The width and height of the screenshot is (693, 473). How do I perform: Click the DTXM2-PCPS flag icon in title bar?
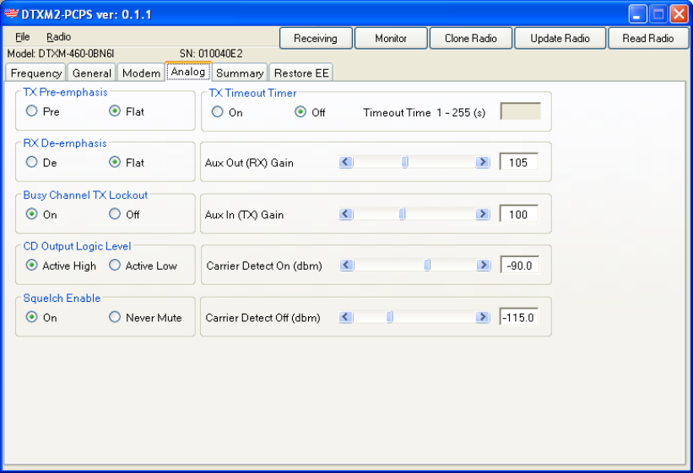[11, 13]
